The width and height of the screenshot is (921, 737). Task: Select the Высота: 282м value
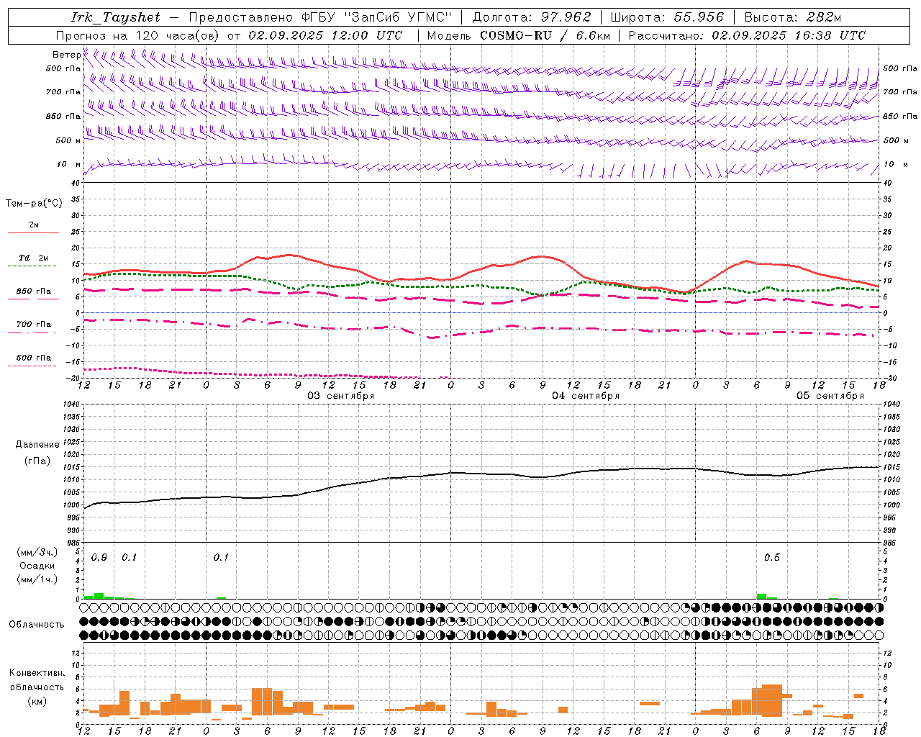click(x=793, y=17)
